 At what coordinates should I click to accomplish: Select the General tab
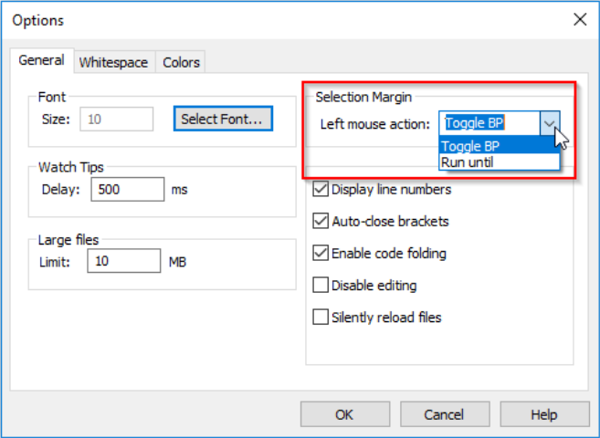[42, 60]
